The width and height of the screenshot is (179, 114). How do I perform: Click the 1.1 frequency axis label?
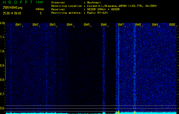[2, 37]
